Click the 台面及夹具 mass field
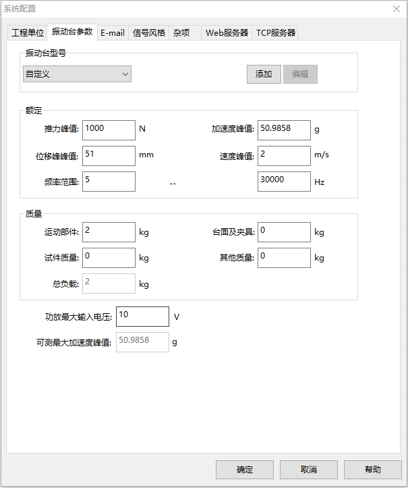The height and width of the screenshot is (488, 408). [x=284, y=232]
